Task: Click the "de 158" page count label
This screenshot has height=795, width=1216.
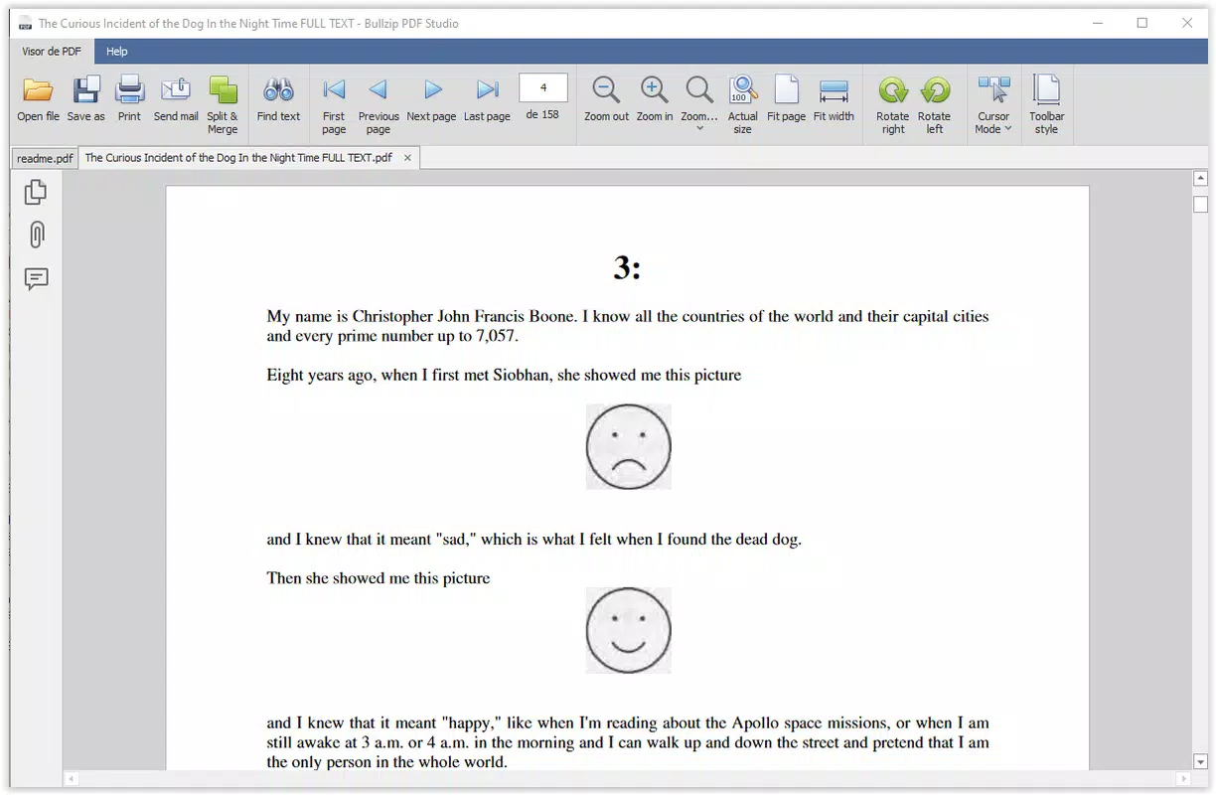Action: (x=542, y=114)
